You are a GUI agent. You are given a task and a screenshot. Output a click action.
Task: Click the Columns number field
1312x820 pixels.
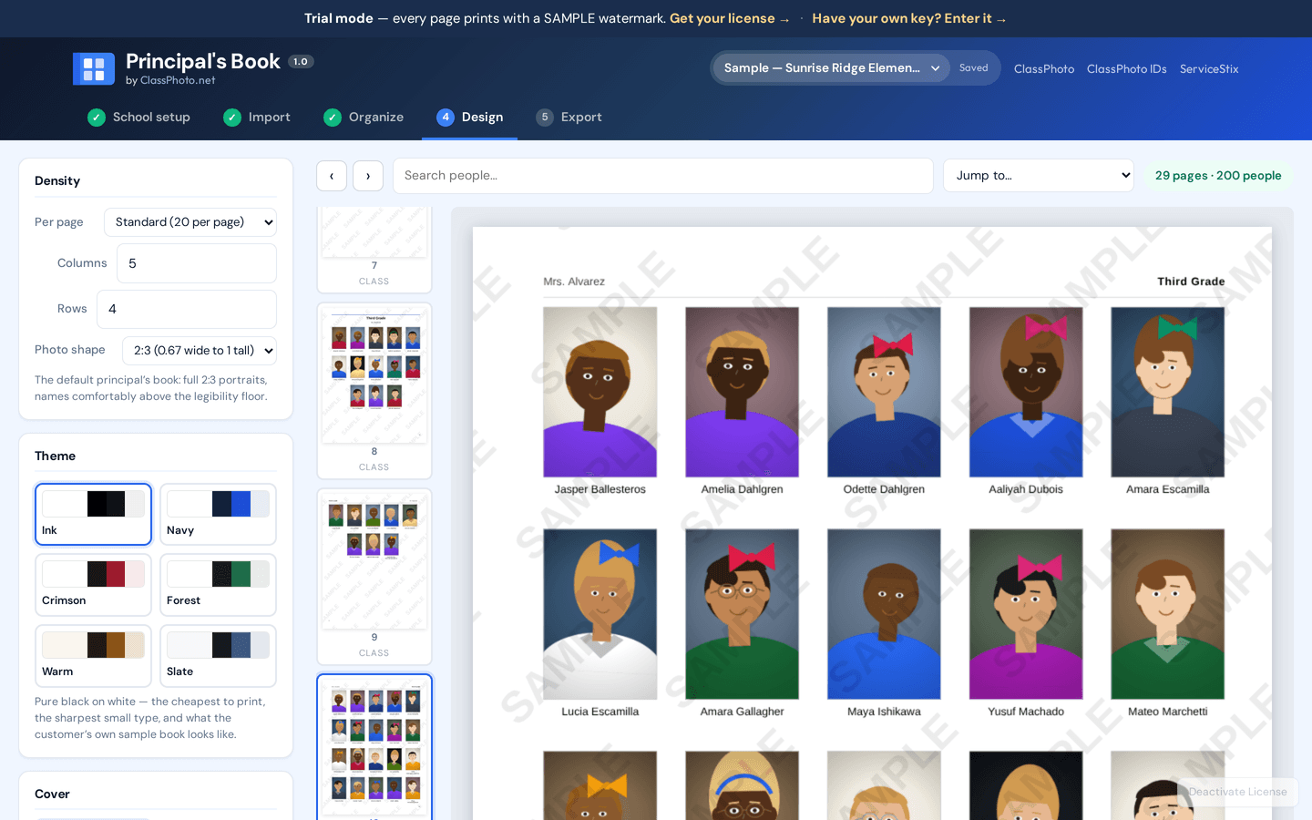(x=197, y=263)
